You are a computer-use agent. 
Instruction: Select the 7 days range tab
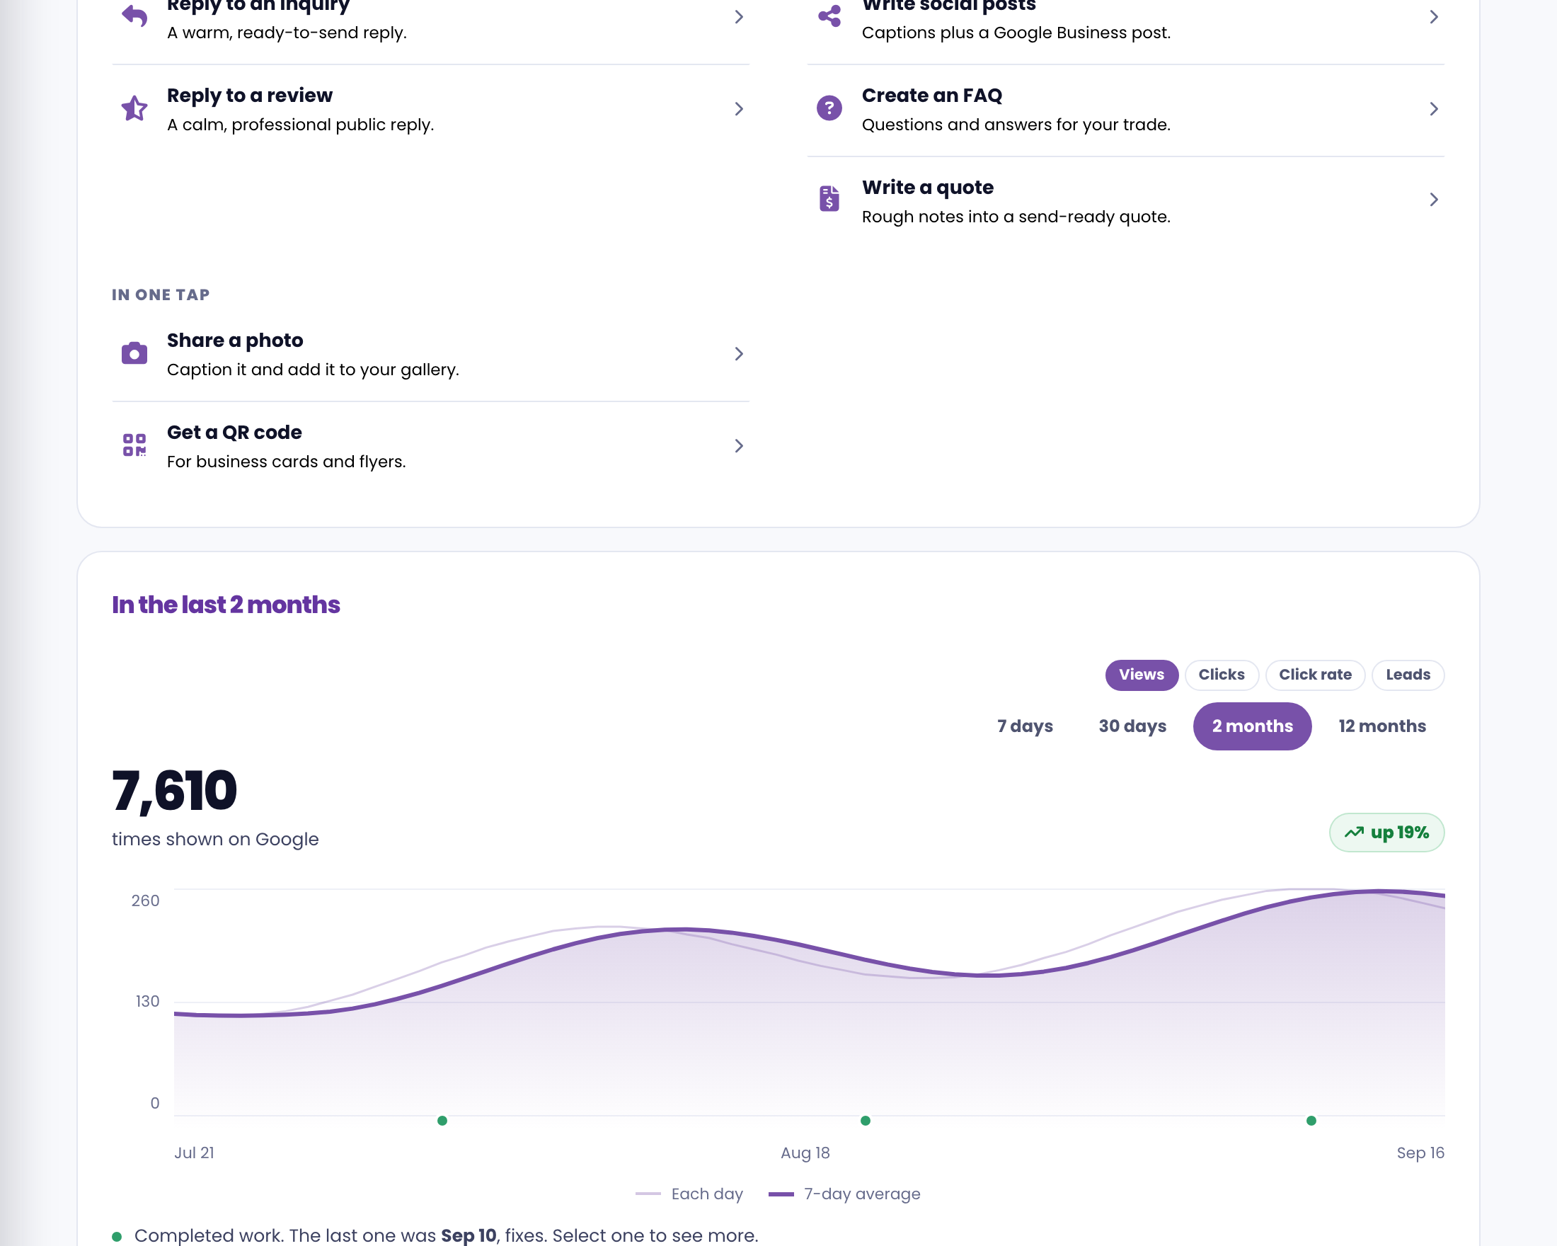(x=1025, y=726)
